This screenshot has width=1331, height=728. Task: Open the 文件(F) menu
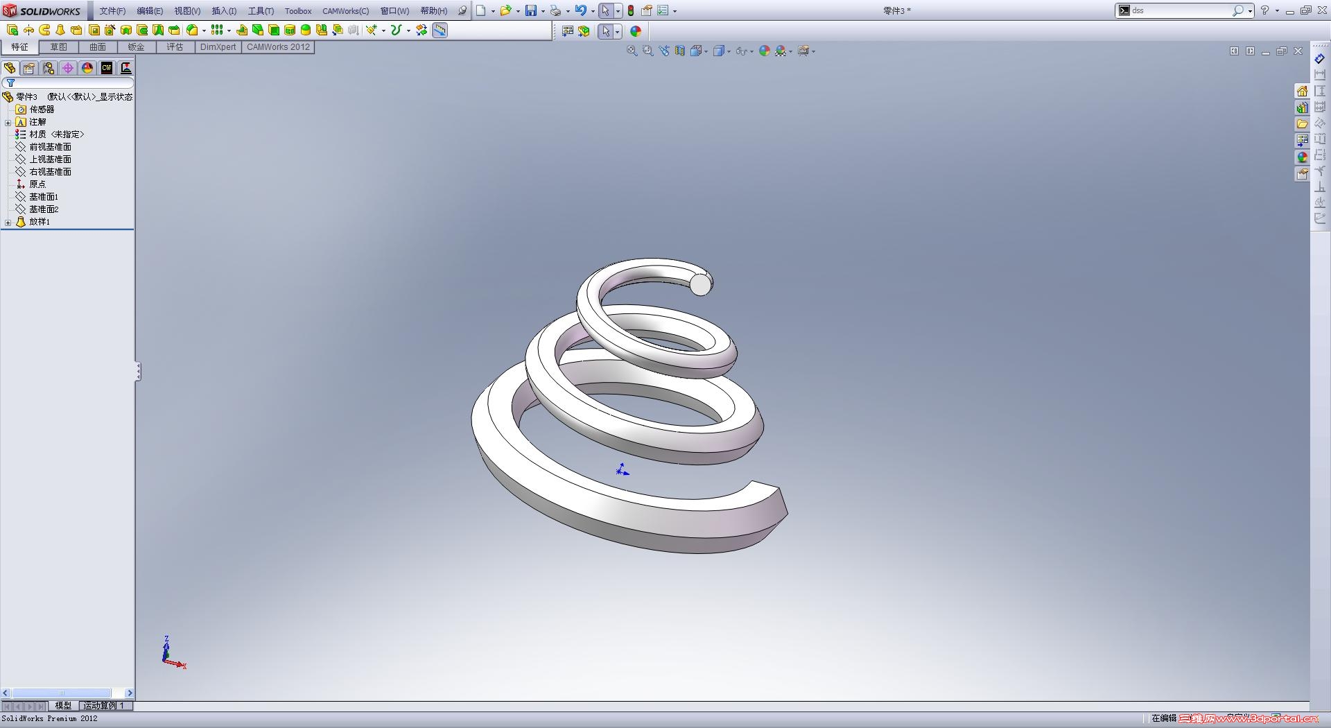[112, 11]
